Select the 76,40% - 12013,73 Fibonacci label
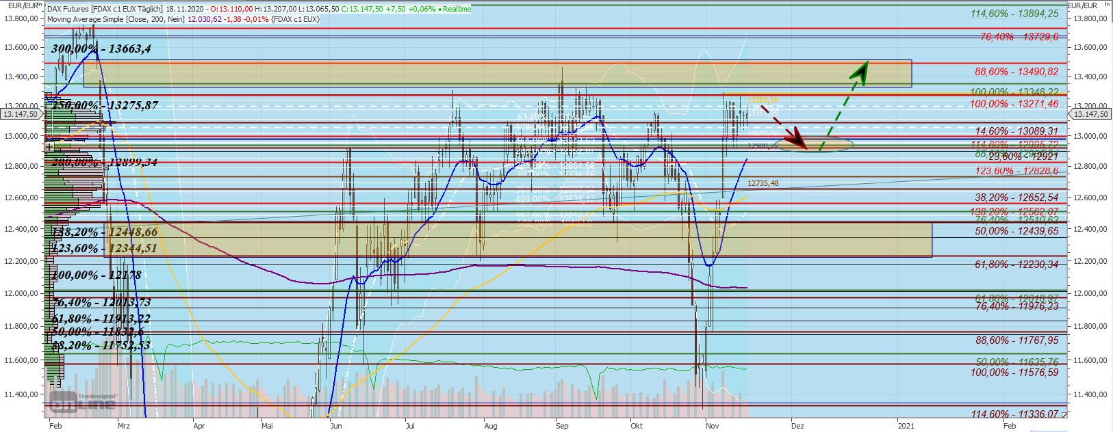 point(101,302)
